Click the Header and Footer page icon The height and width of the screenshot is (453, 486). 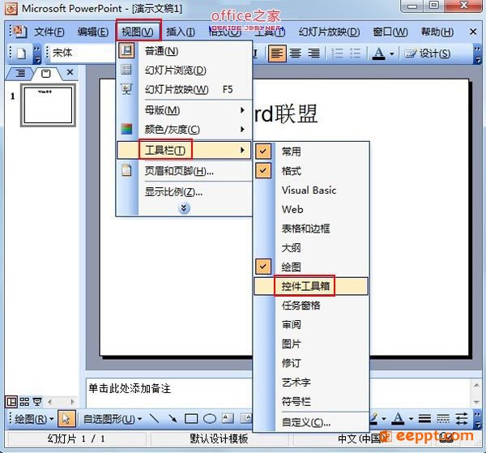(126, 170)
